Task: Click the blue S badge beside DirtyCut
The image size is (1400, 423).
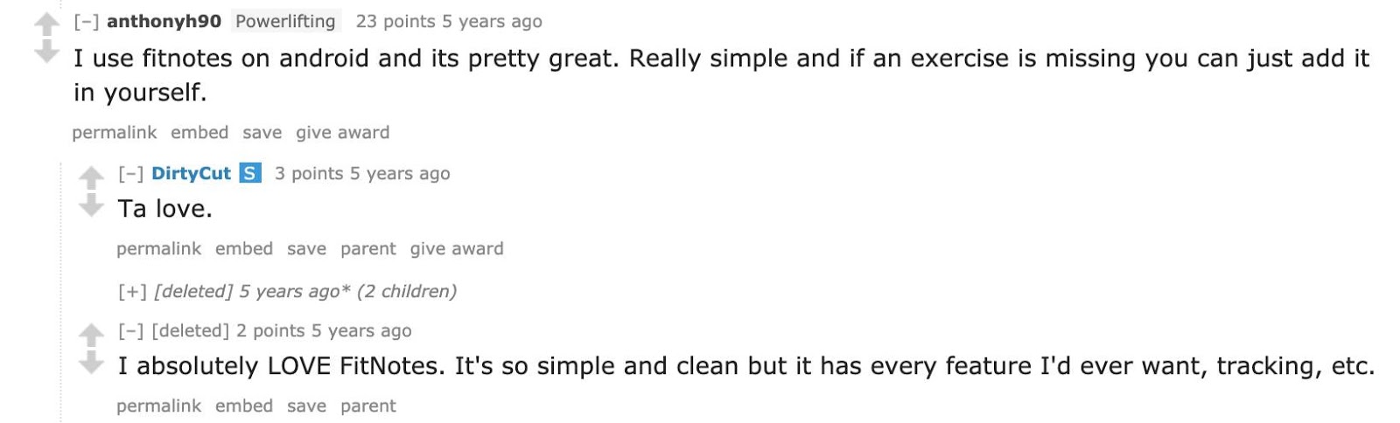Action: click(250, 173)
